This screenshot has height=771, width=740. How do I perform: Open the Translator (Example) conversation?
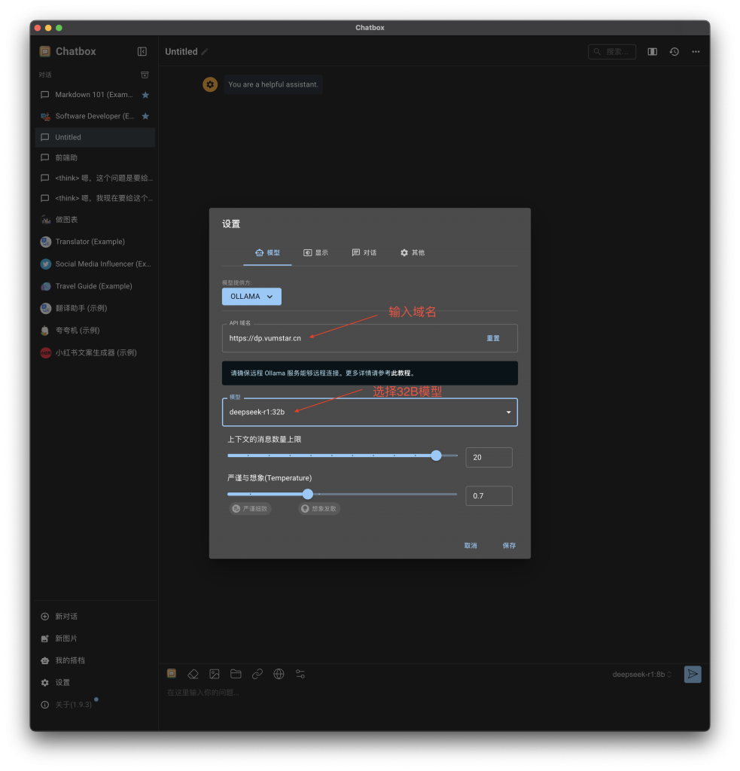coord(96,242)
